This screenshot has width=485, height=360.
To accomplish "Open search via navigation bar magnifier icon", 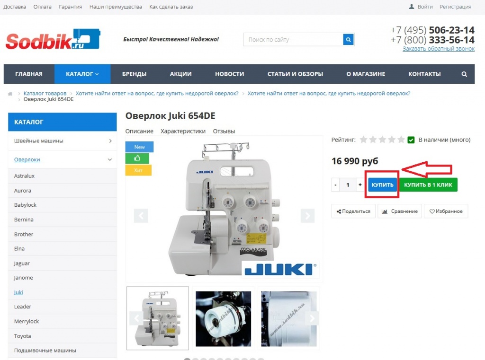I will tap(464, 74).
